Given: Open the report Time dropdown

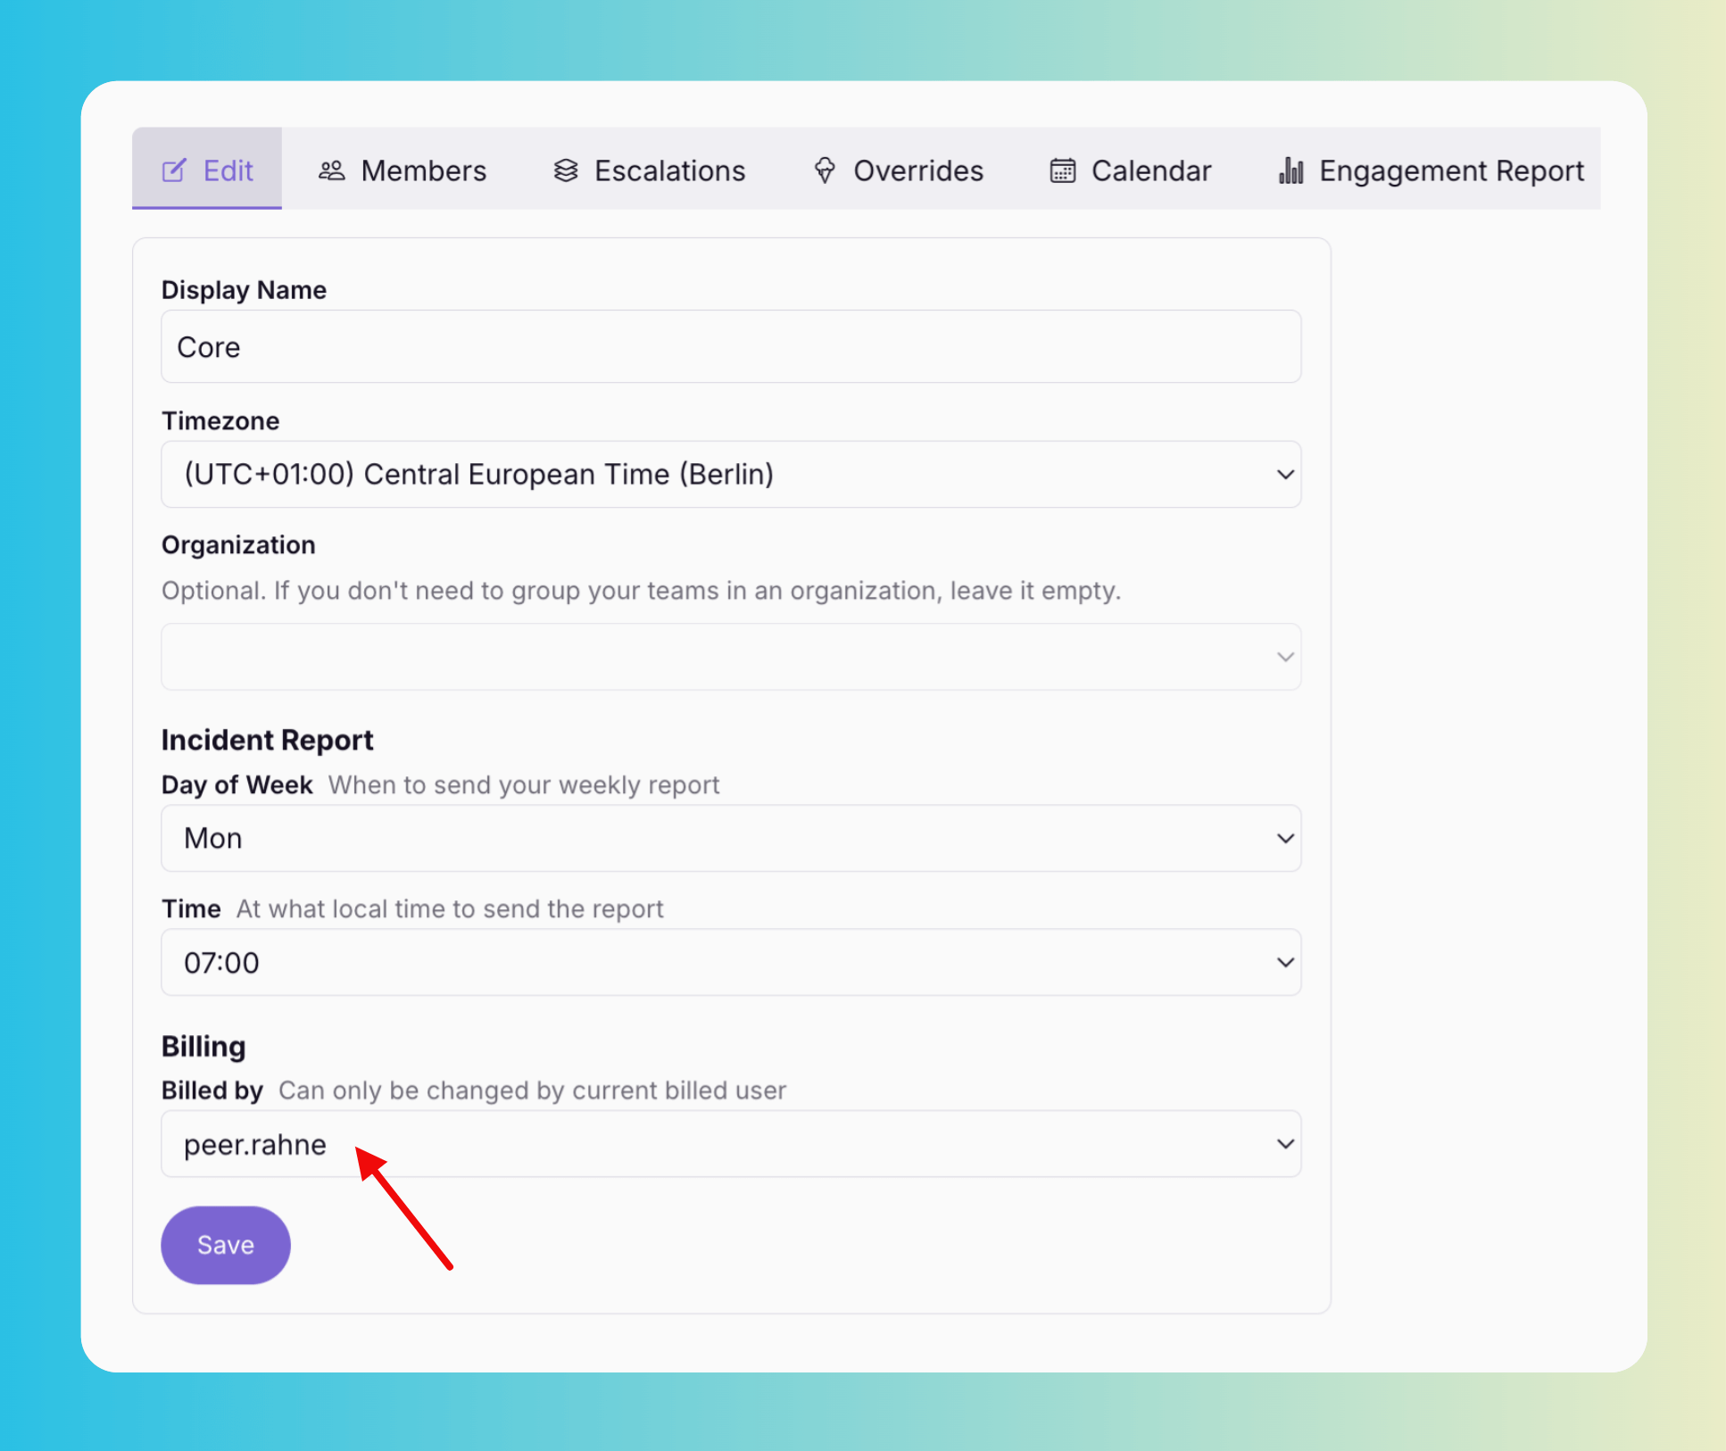Looking at the screenshot, I should coord(730,962).
